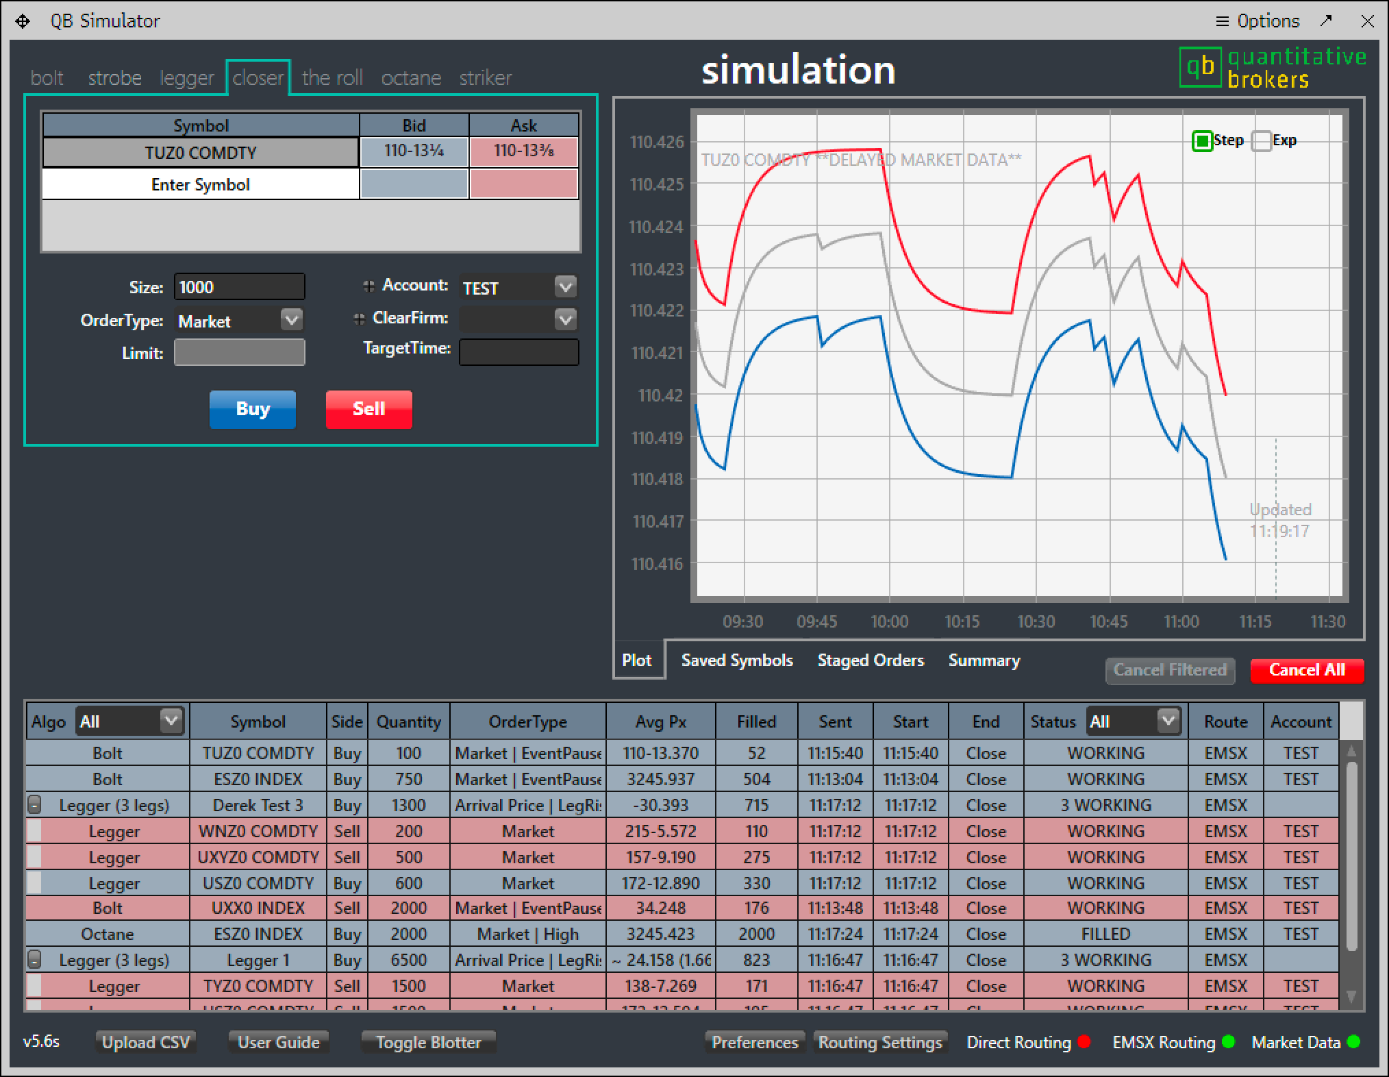Open the Status filter dropdown

pyautogui.click(x=1168, y=721)
